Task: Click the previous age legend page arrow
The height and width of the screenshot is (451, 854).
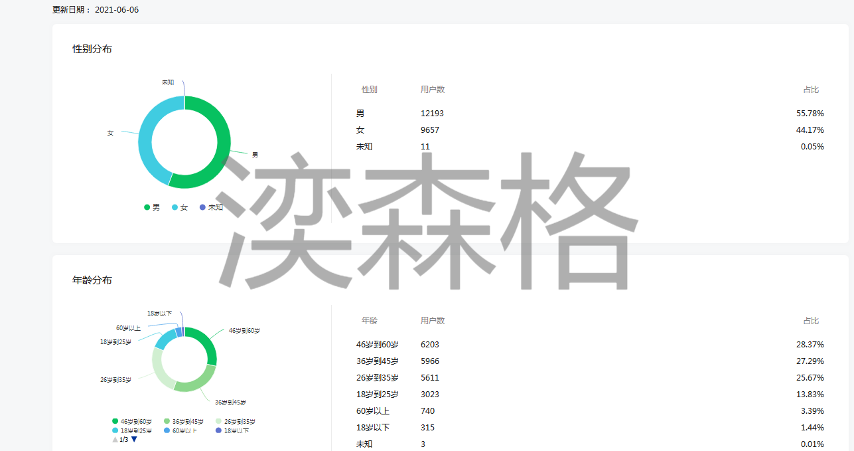Action: (x=115, y=440)
